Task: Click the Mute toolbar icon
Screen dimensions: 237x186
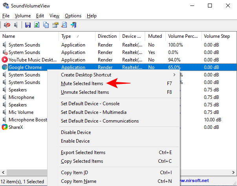Action: pyautogui.click(x=7, y=25)
